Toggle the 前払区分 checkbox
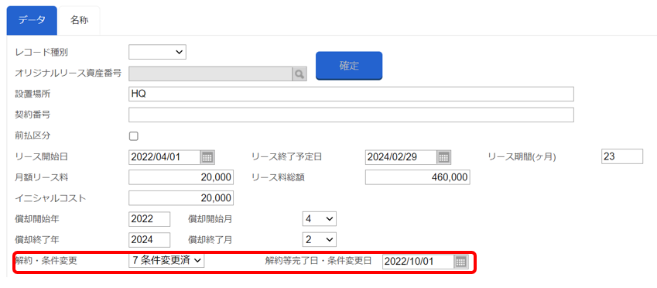 click(x=134, y=136)
